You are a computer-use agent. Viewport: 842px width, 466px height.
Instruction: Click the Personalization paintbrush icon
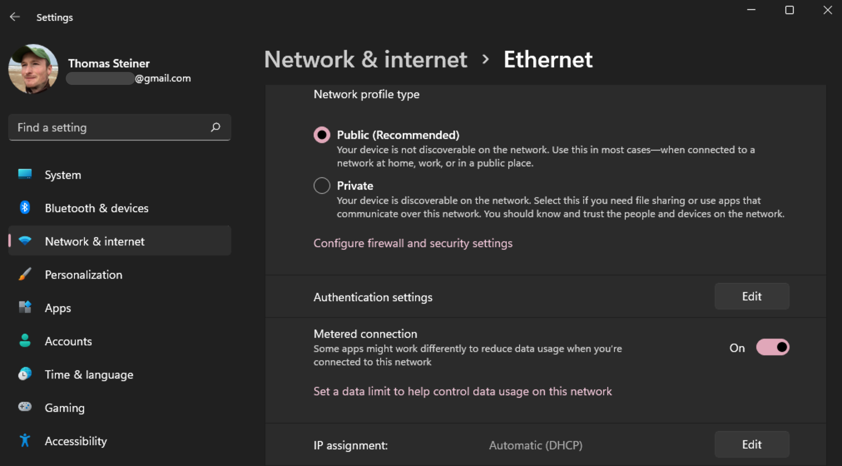[x=25, y=274]
